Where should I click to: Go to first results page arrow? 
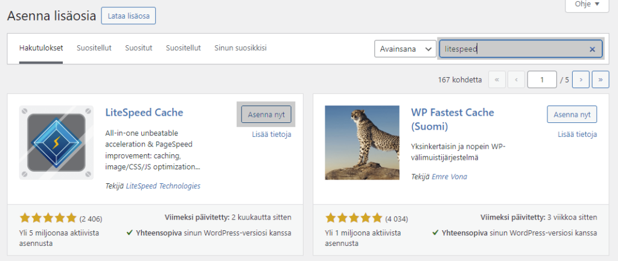497,80
